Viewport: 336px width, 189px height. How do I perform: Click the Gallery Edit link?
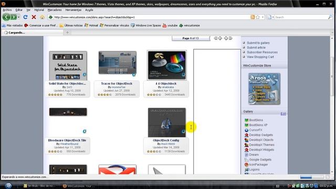283,113
